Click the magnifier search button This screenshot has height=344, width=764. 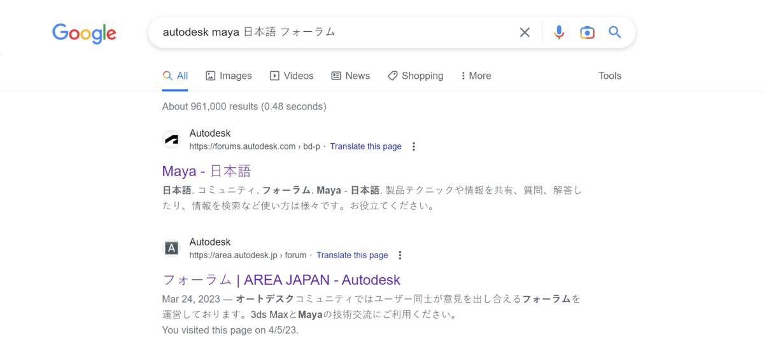(614, 32)
